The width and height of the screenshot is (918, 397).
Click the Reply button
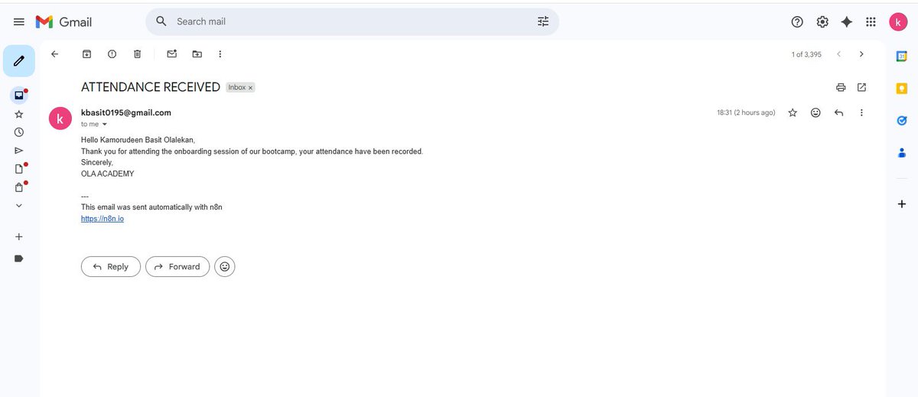(111, 266)
